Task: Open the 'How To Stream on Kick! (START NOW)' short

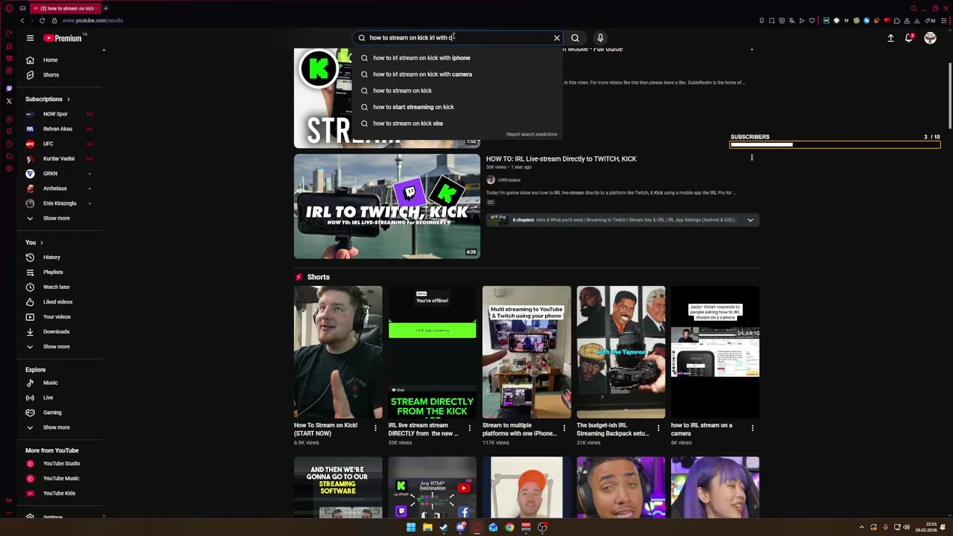Action: tap(337, 352)
